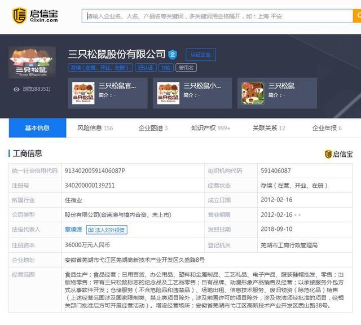Open the third 三只松鼠 app card
Image resolution: width=361 pixels, height=325 pixels.
[x=277, y=93]
